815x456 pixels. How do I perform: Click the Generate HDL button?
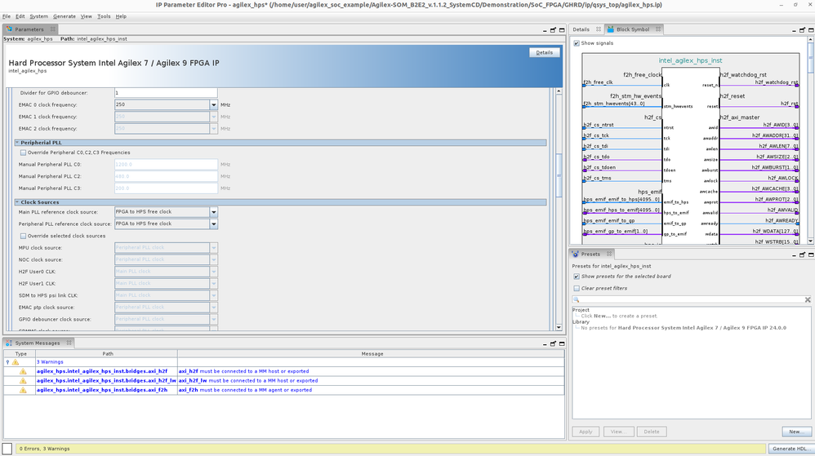790,449
